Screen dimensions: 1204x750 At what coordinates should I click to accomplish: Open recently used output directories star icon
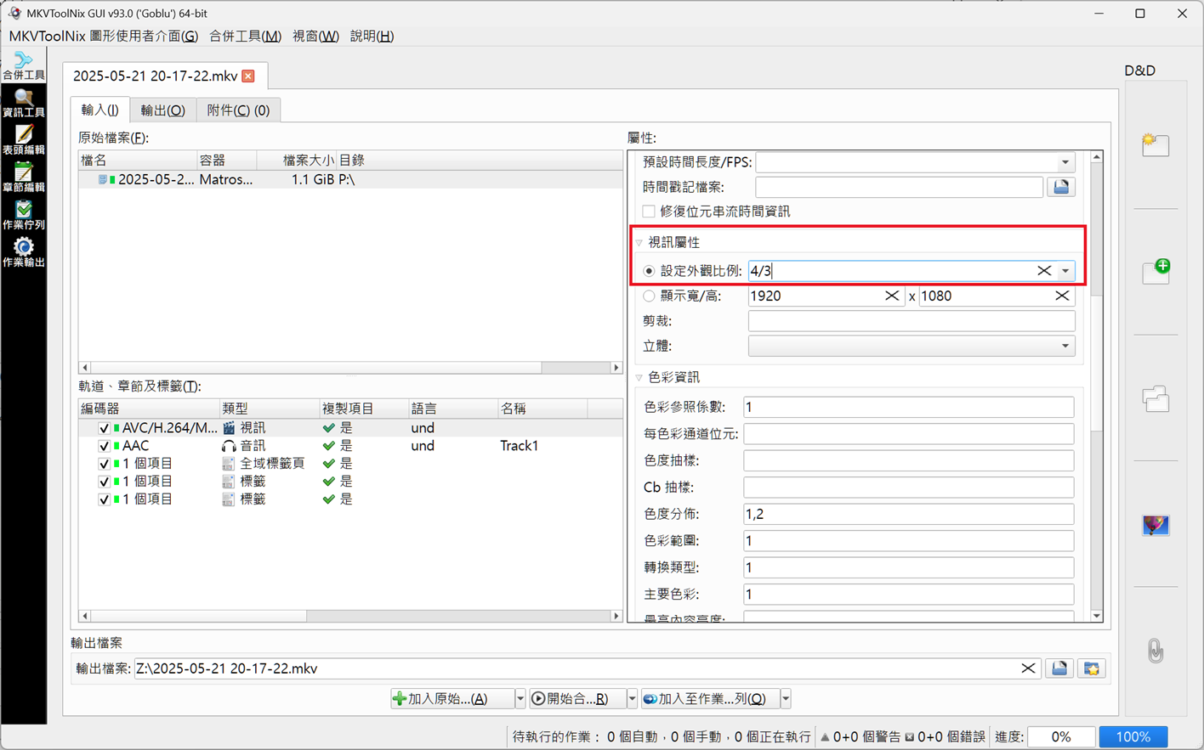tap(1092, 668)
